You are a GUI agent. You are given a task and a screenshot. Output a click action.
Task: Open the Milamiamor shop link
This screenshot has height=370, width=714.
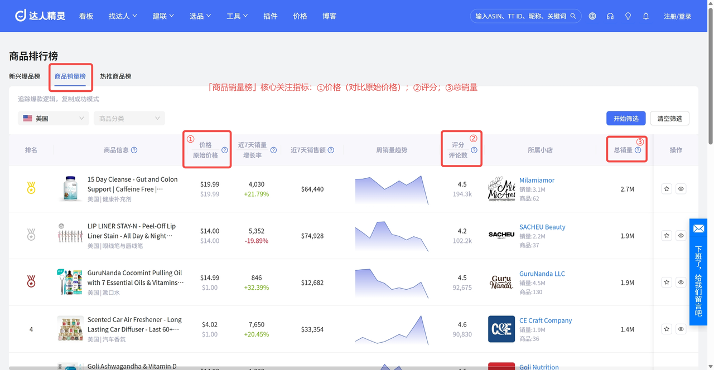coord(537,180)
